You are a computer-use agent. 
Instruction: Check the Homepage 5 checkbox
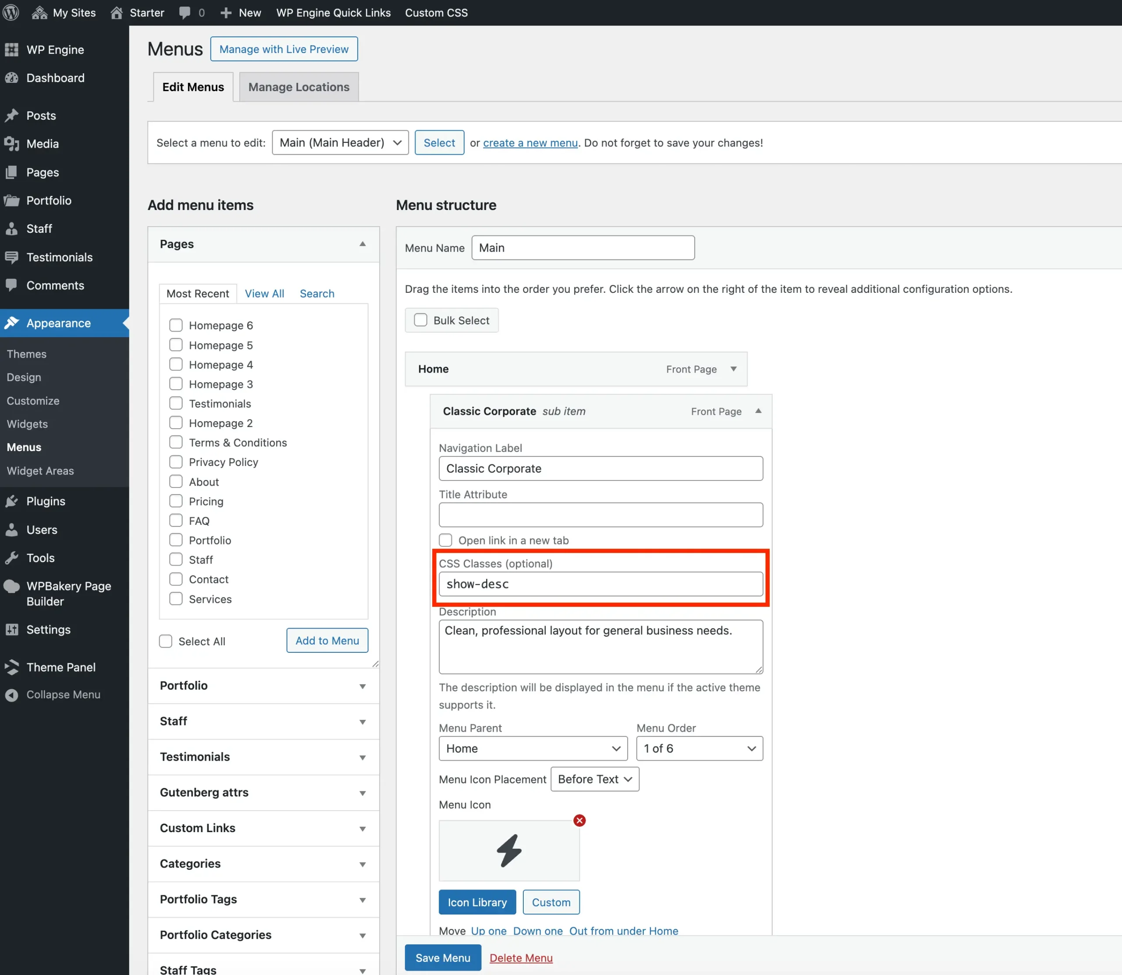tap(175, 345)
